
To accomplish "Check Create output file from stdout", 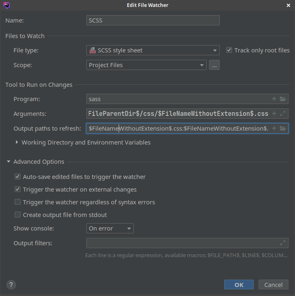I will (x=18, y=215).
